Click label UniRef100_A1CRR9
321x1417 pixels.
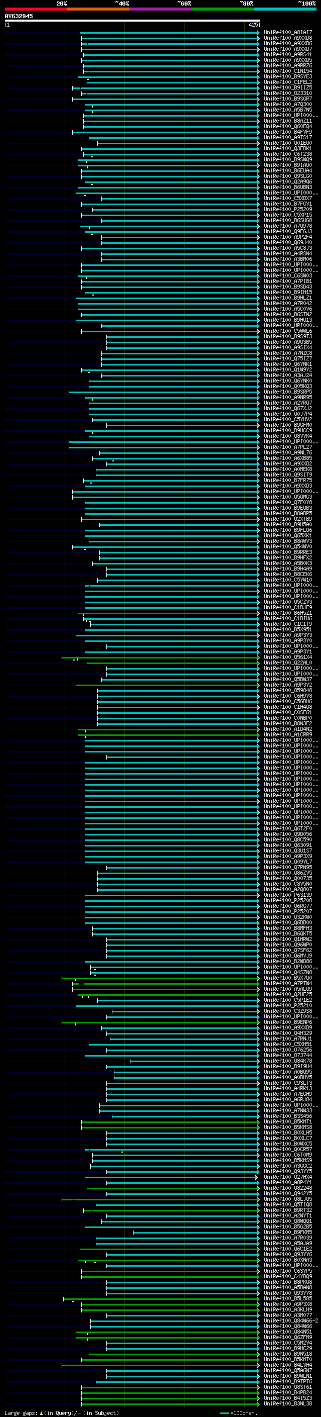(x=288, y=735)
